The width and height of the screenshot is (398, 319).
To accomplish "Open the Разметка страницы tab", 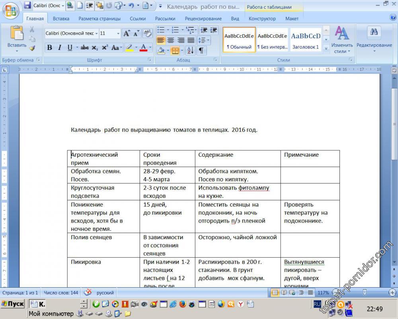I will point(99,19).
